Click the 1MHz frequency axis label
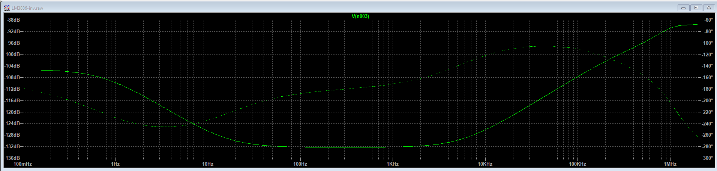Image resolution: width=717 pixels, height=171 pixels. point(670,164)
